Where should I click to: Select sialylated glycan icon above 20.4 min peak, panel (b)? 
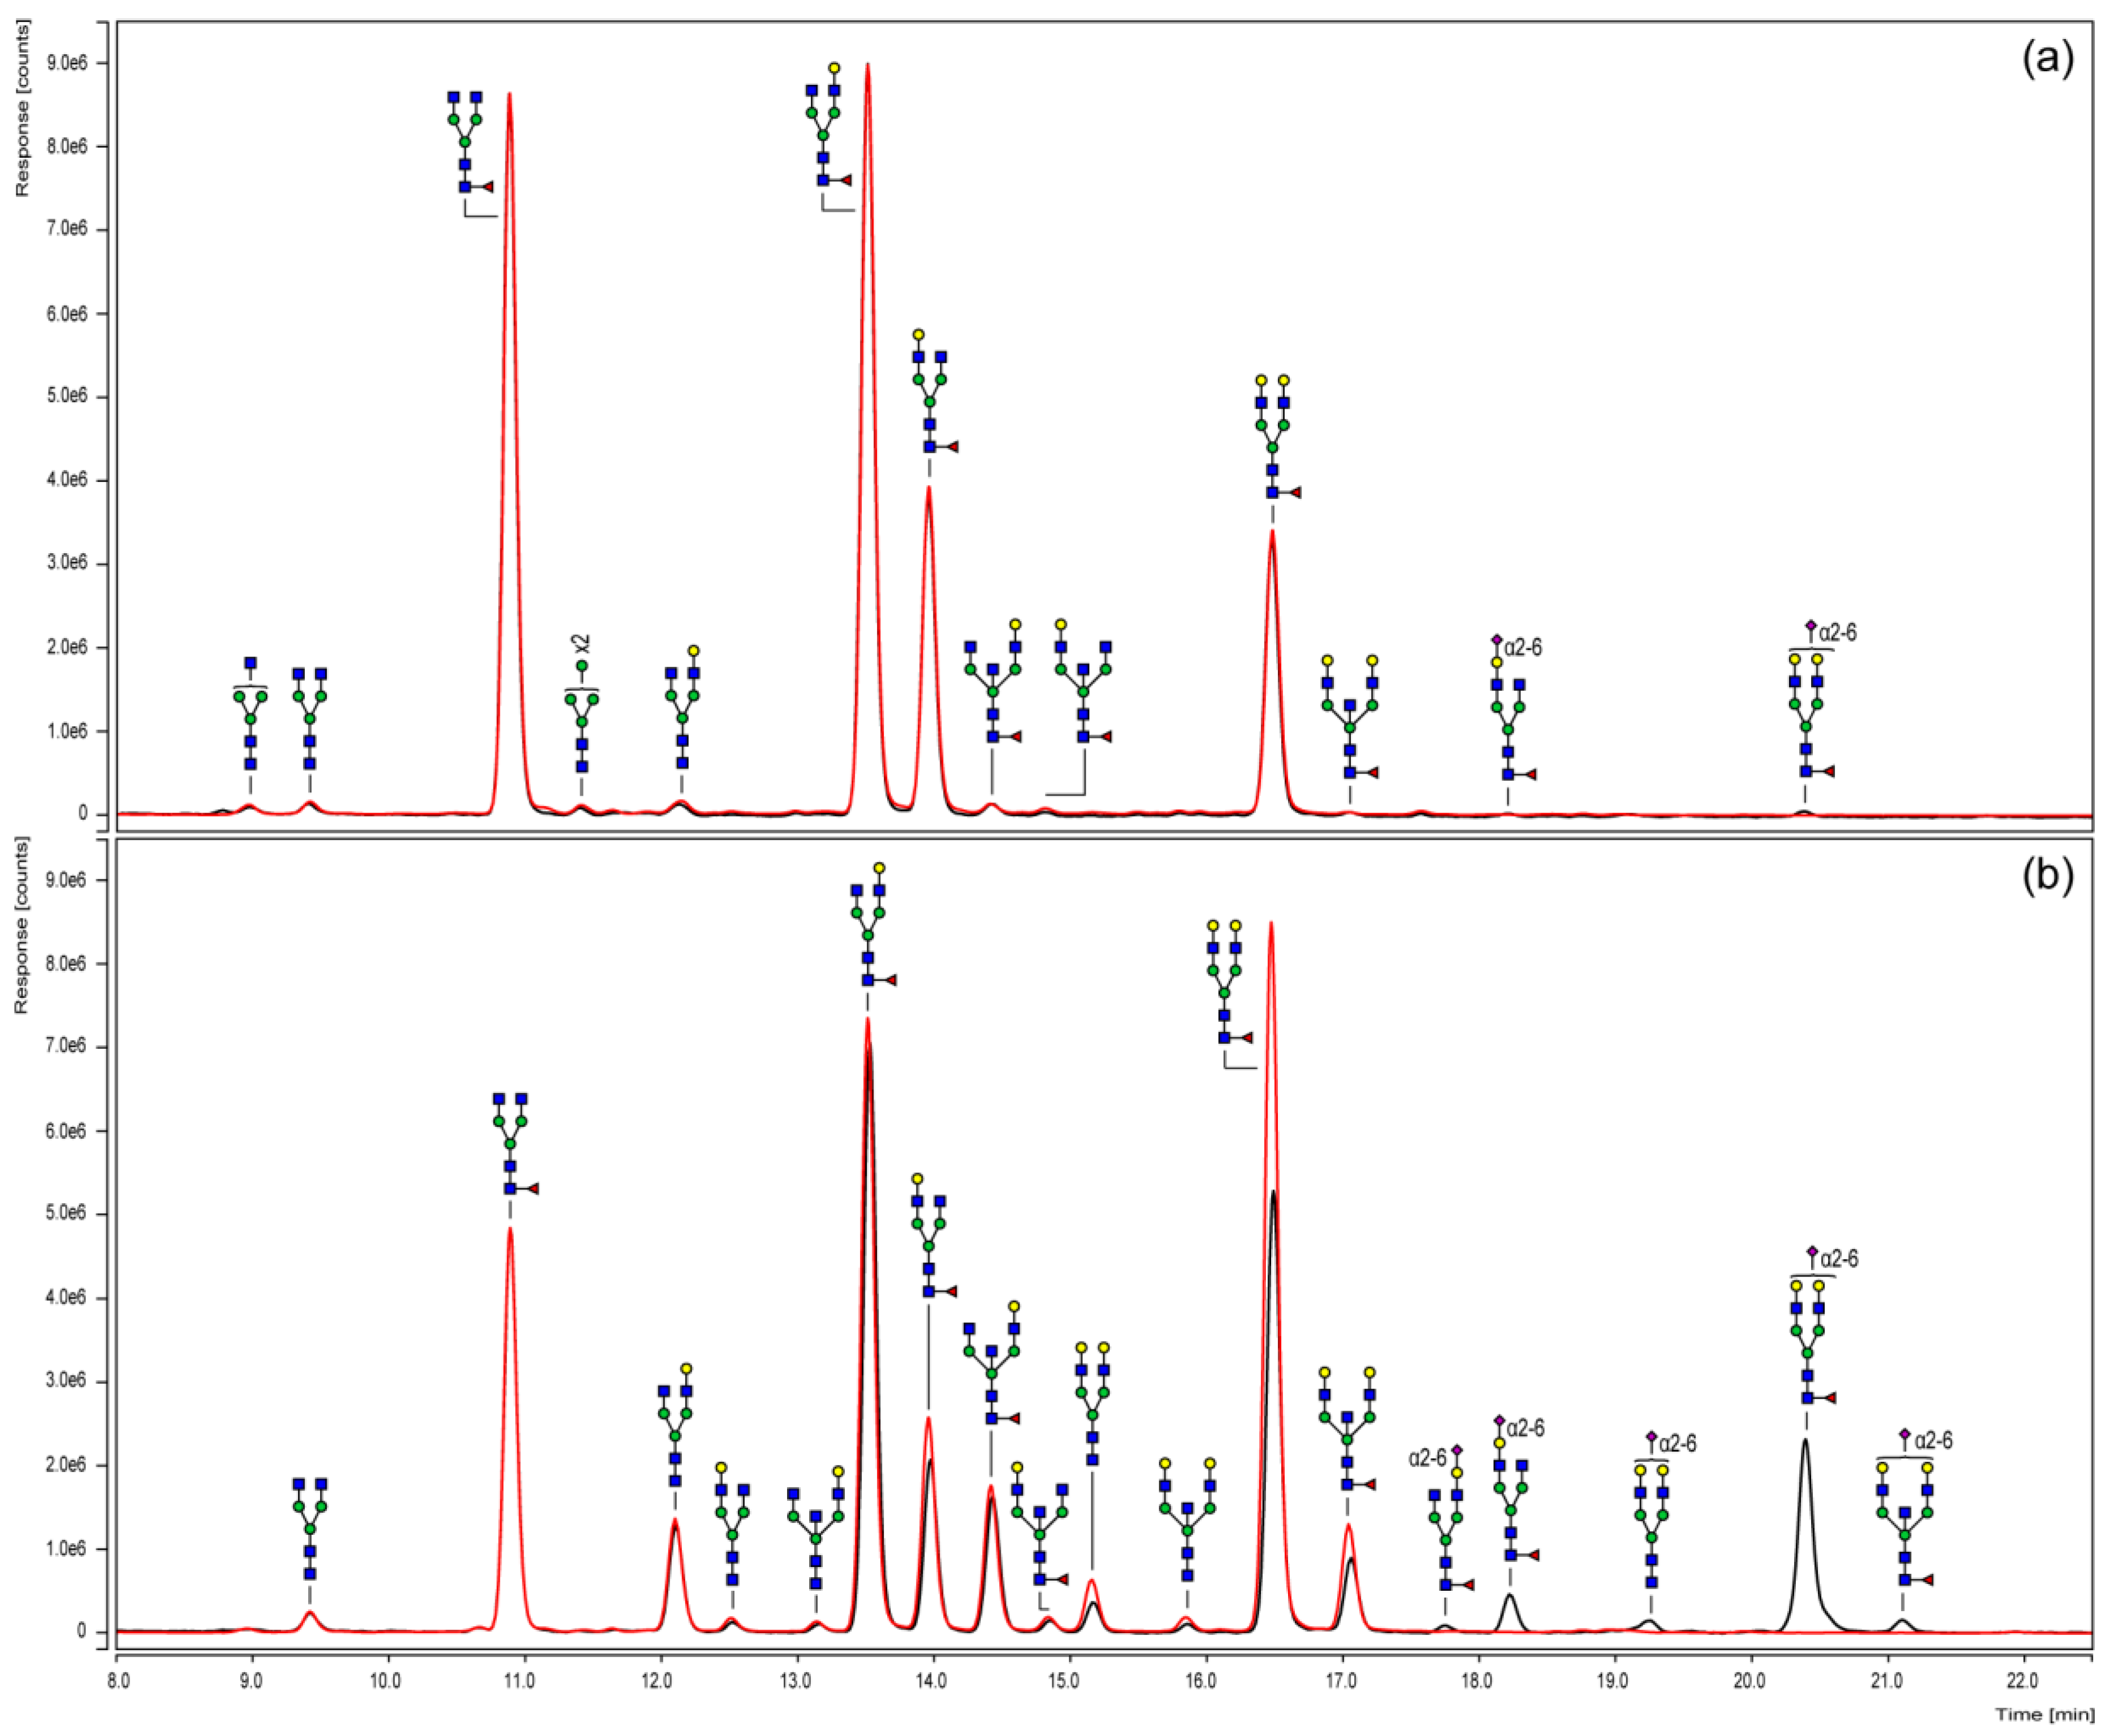(x=1813, y=1325)
